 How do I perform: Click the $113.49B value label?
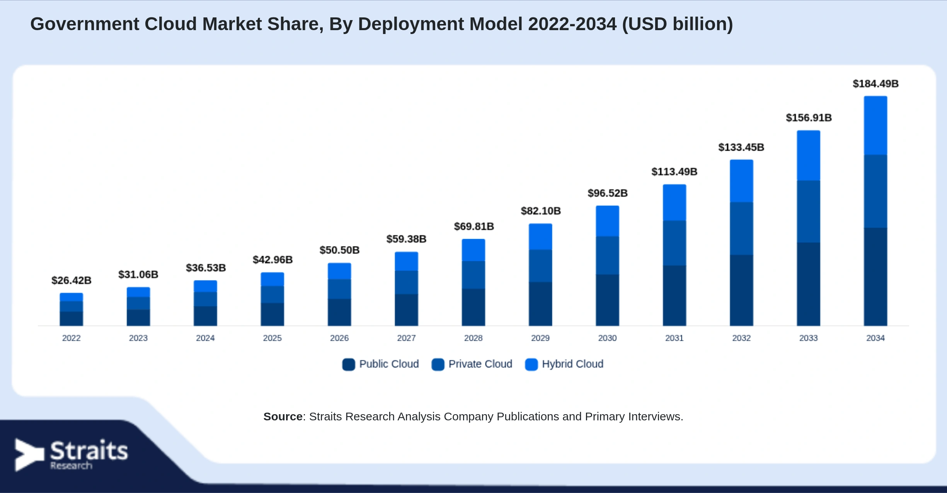pyautogui.click(x=674, y=172)
